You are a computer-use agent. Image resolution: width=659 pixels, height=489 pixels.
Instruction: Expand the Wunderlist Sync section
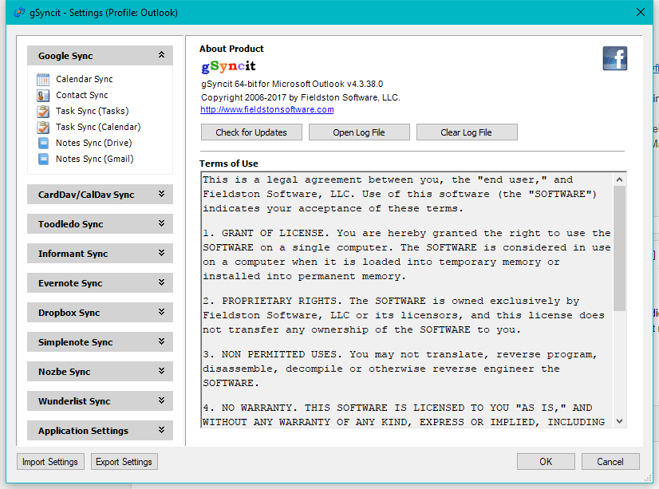tap(100, 400)
